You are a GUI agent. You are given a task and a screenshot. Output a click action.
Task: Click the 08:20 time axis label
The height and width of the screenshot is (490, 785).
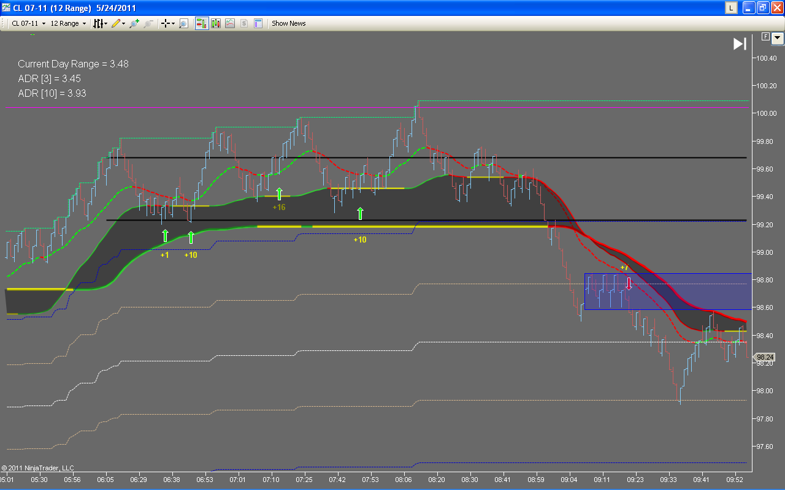(x=437, y=480)
